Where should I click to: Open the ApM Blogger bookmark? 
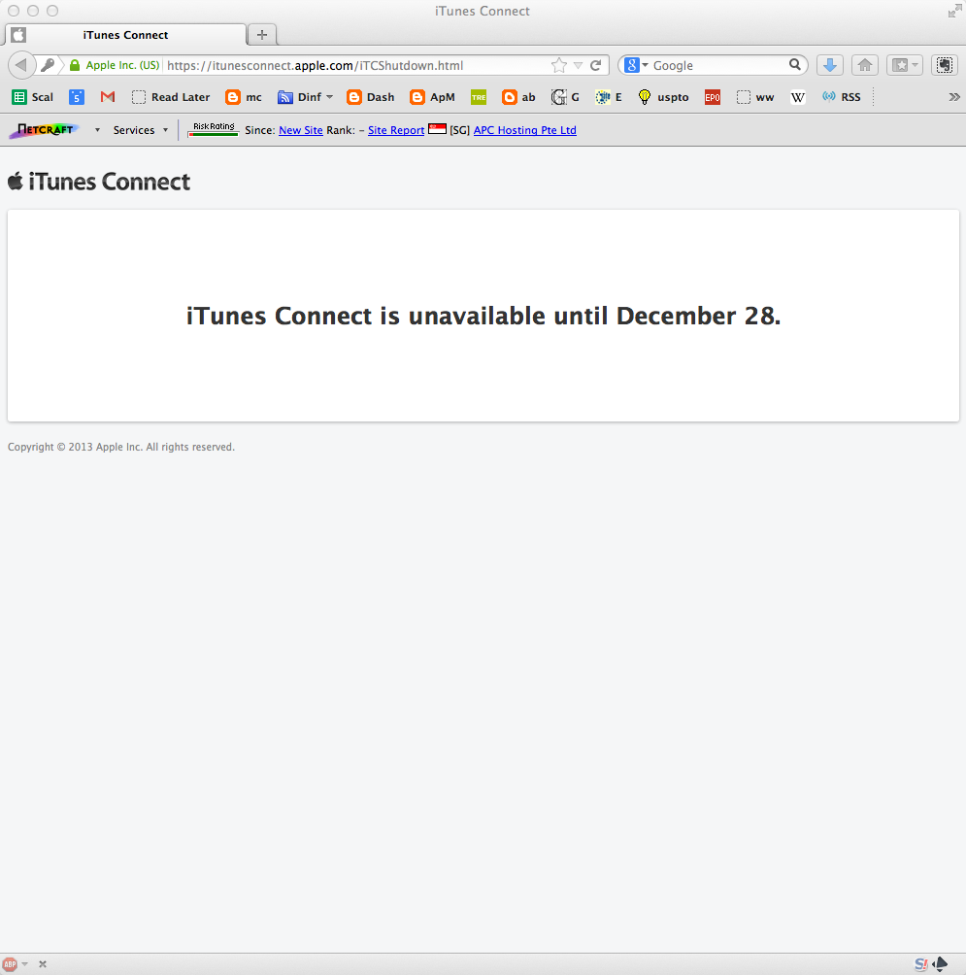[433, 97]
